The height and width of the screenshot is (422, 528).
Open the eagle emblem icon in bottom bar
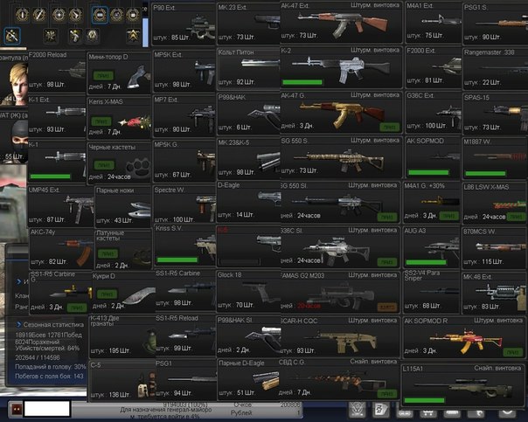(x=357, y=410)
